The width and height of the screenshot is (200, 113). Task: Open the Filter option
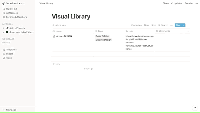coord(147,25)
